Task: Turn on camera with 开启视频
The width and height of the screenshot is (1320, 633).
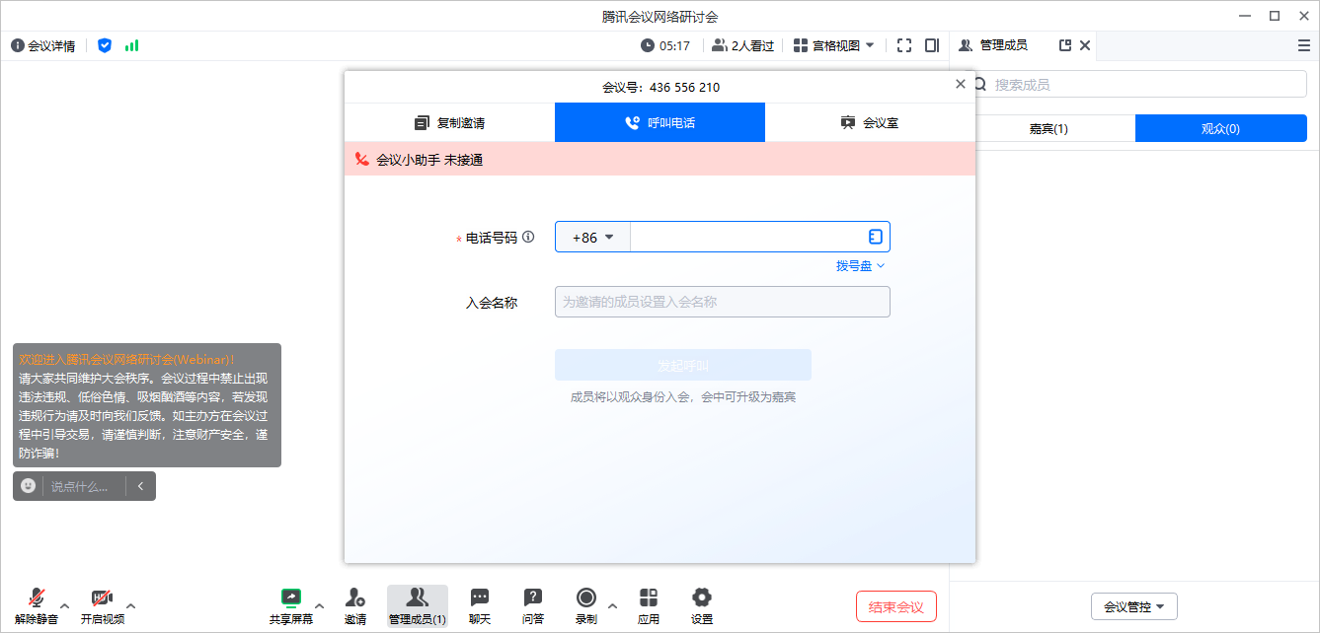Action: click(103, 604)
